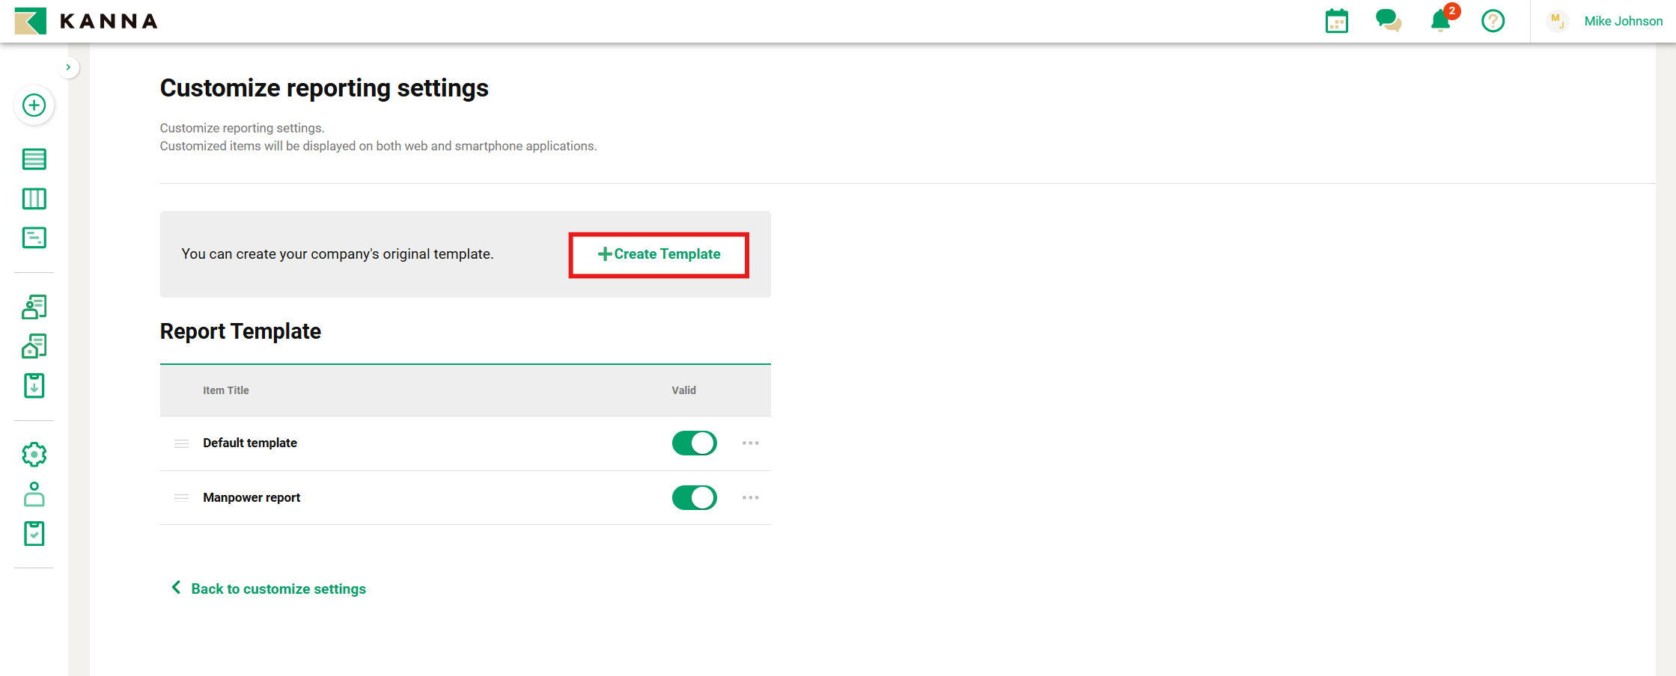The height and width of the screenshot is (676, 1676).
Task: Click the user person icon in sidebar
Action: pyautogui.click(x=34, y=494)
